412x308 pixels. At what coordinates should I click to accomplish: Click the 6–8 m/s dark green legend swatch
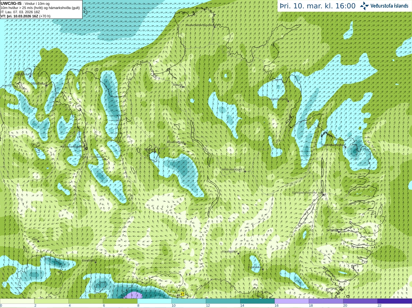click(120, 301)
